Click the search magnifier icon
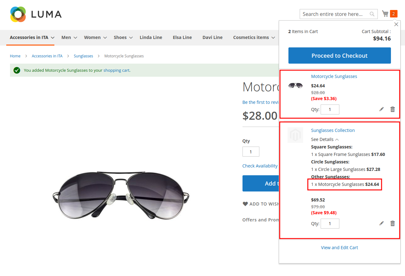This screenshot has width=405, height=276. click(x=372, y=14)
